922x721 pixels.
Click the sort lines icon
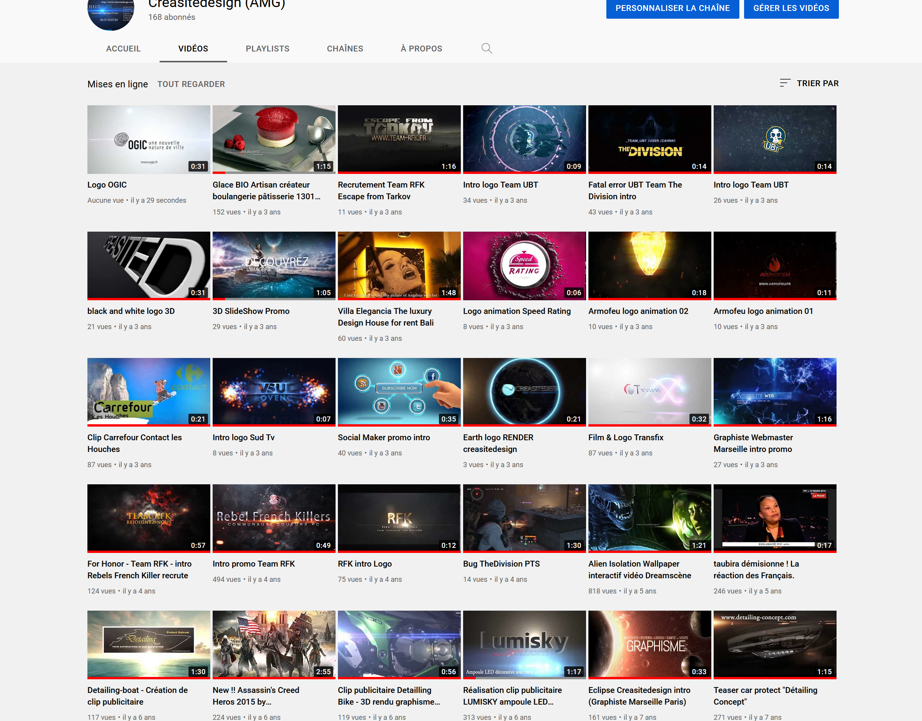pos(785,83)
